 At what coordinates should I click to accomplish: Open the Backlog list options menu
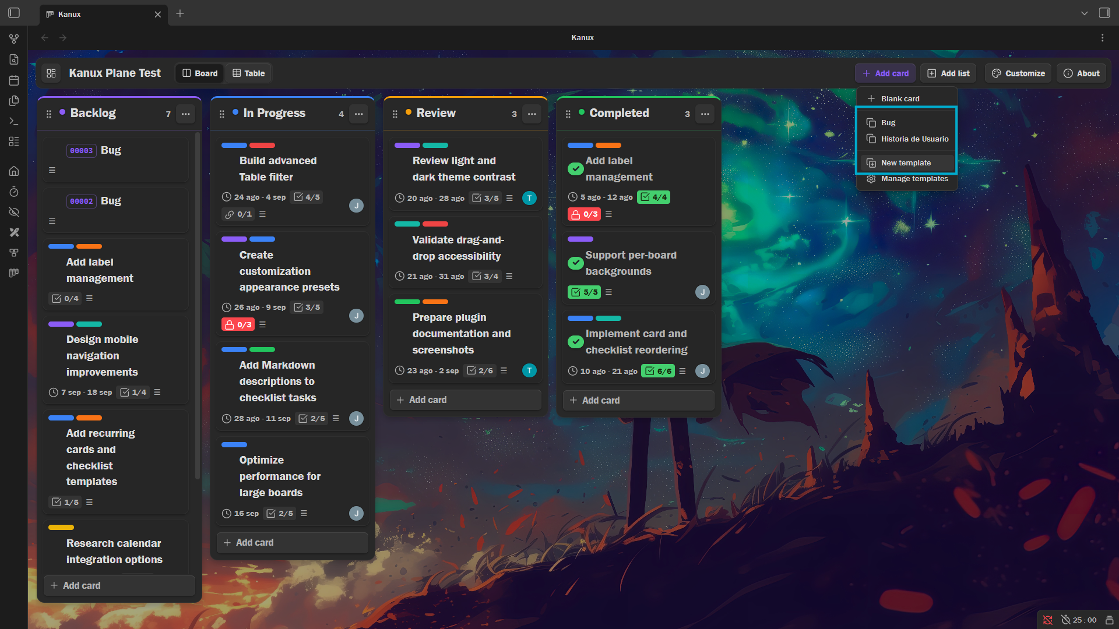185,114
